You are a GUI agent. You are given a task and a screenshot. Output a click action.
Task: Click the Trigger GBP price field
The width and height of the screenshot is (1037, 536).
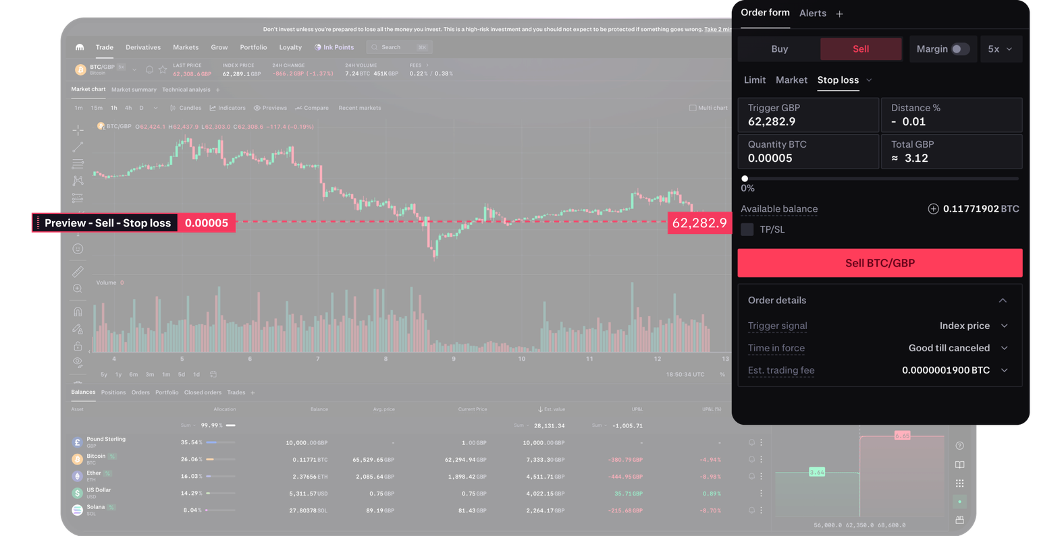point(808,115)
